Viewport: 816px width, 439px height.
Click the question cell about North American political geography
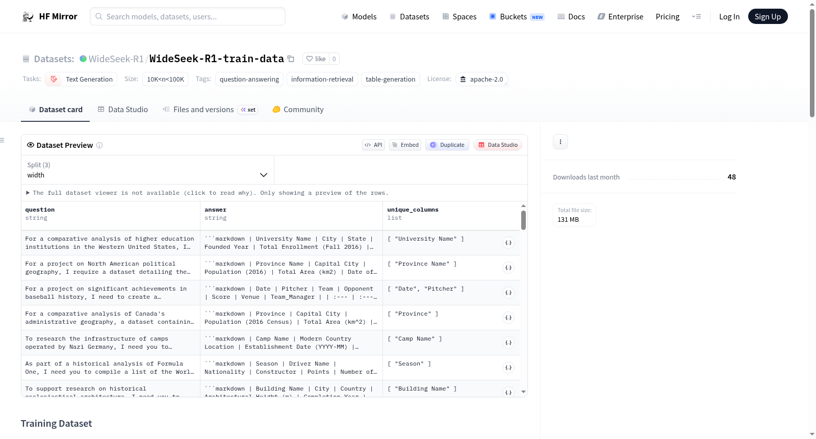click(x=111, y=268)
